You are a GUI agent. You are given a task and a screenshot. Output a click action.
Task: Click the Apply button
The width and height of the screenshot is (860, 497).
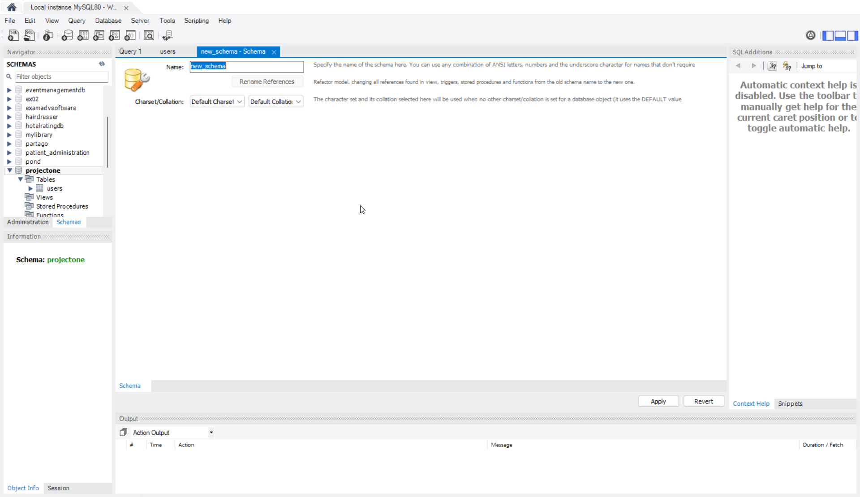click(658, 401)
